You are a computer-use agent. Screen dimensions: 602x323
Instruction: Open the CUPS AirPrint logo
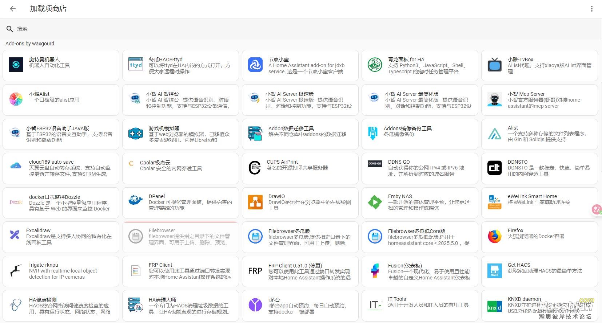click(x=255, y=167)
